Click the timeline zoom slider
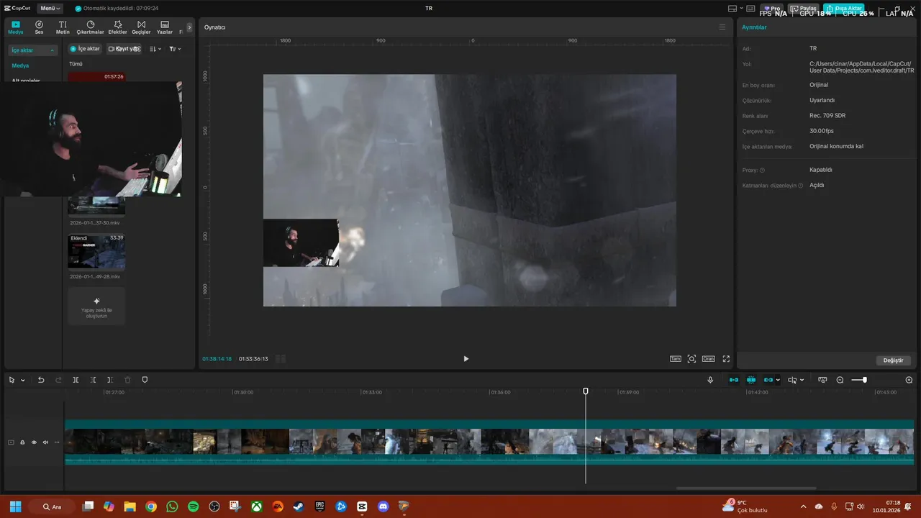 pyautogui.click(x=859, y=380)
